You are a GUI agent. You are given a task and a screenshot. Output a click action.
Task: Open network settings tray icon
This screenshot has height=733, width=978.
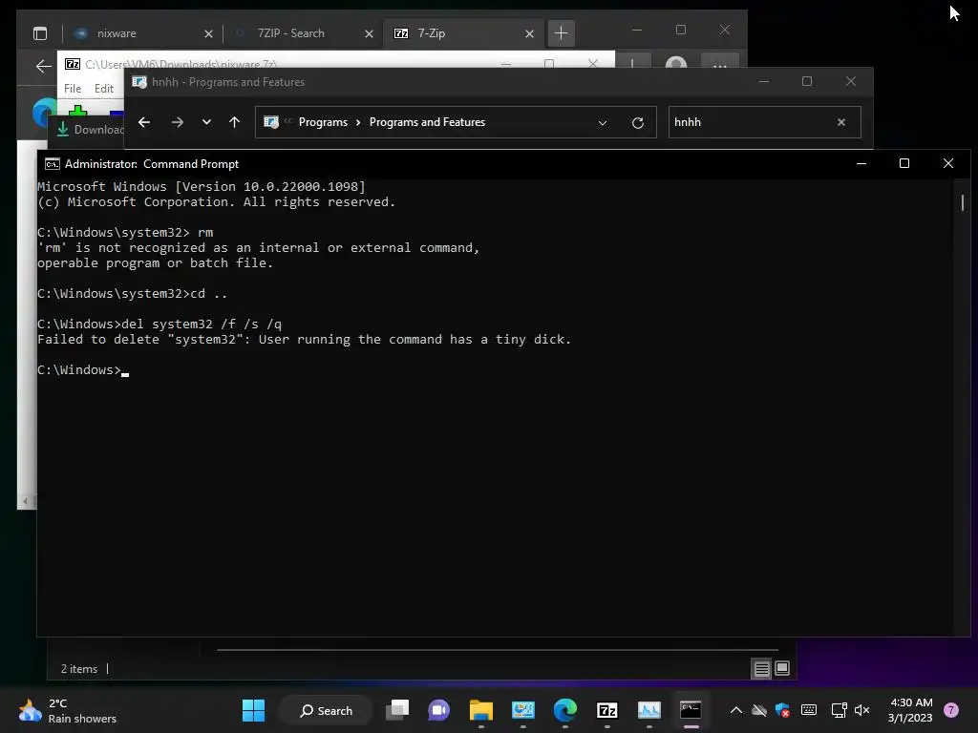pyautogui.click(x=839, y=710)
